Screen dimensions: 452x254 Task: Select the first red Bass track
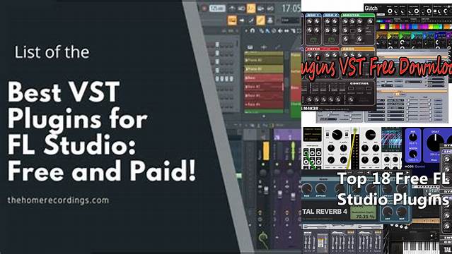click(264, 78)
